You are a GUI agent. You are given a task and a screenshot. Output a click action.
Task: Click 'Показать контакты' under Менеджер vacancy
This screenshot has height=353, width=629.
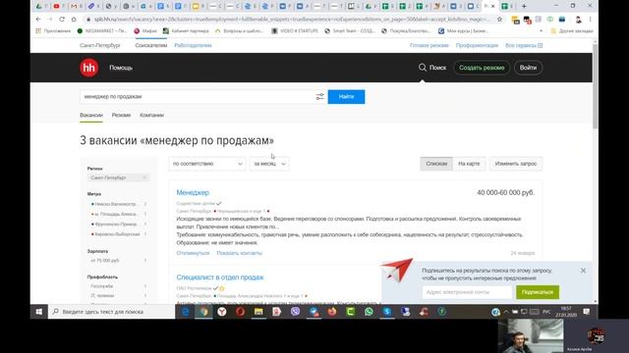239,253
